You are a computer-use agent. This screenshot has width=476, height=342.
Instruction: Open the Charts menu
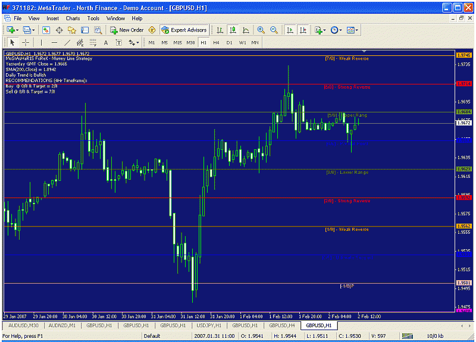pyautogui.click(x=73, y=18)
